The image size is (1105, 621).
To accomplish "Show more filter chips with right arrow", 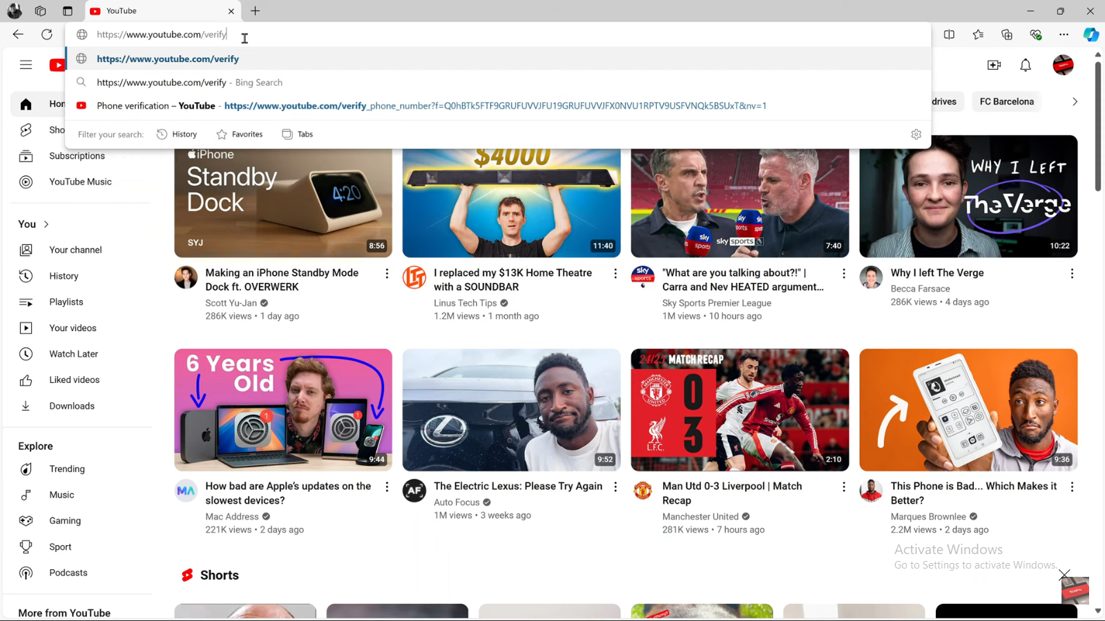I will point(1075,102).
